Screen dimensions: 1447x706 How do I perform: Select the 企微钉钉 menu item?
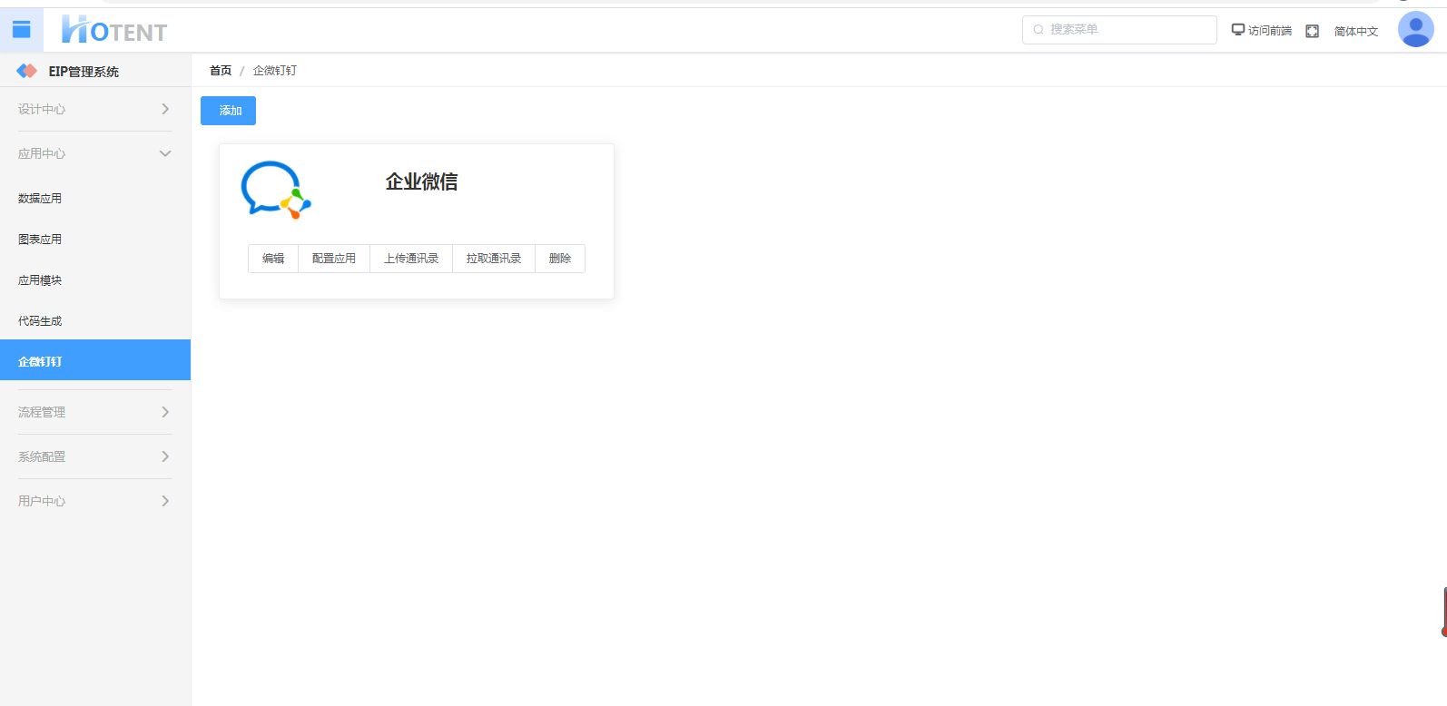(95, 360)
